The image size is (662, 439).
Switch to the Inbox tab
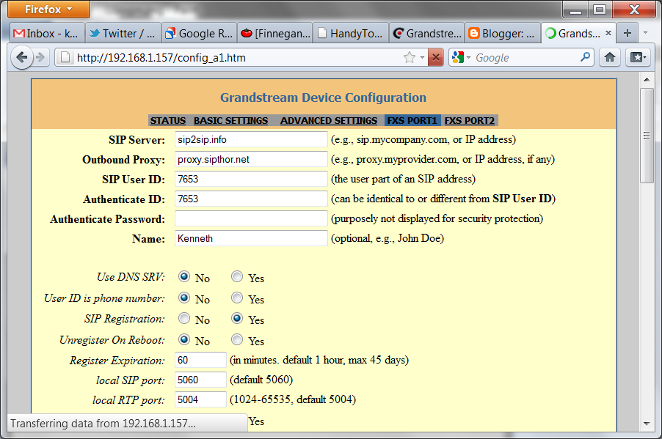click(46, 33)
